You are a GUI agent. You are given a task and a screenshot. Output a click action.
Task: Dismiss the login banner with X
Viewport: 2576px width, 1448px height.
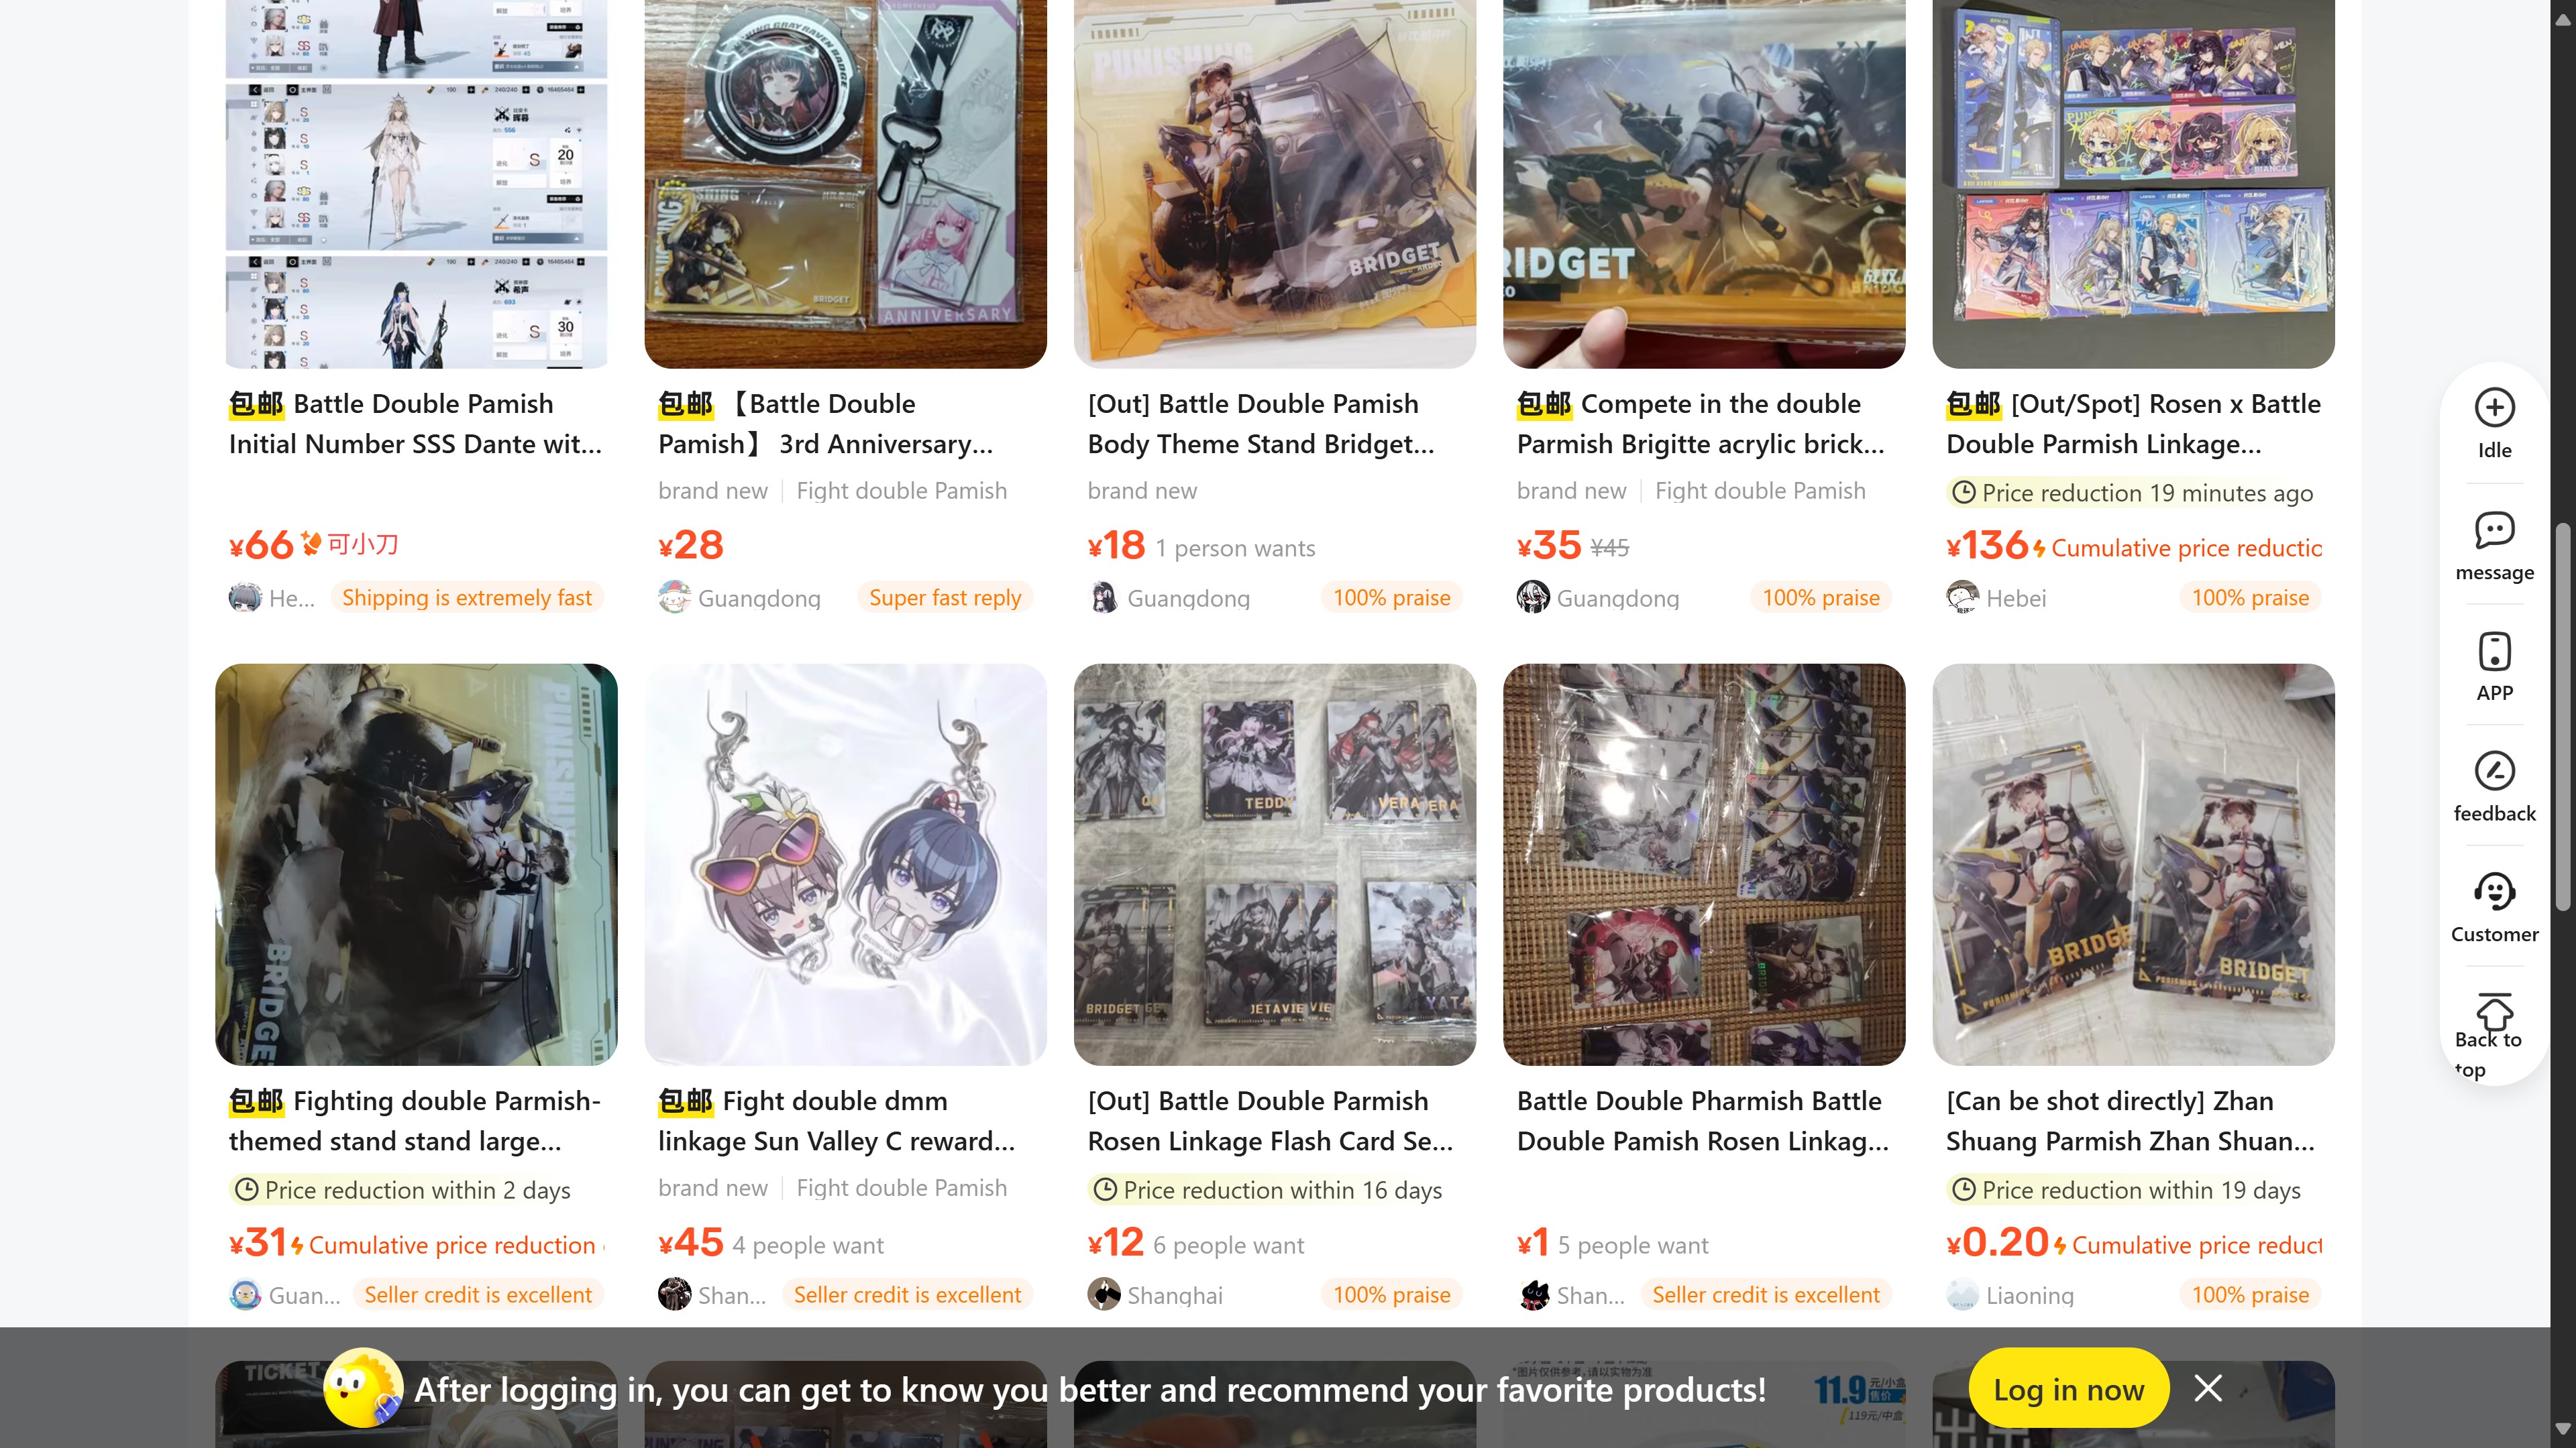tap(2208, 1388)
